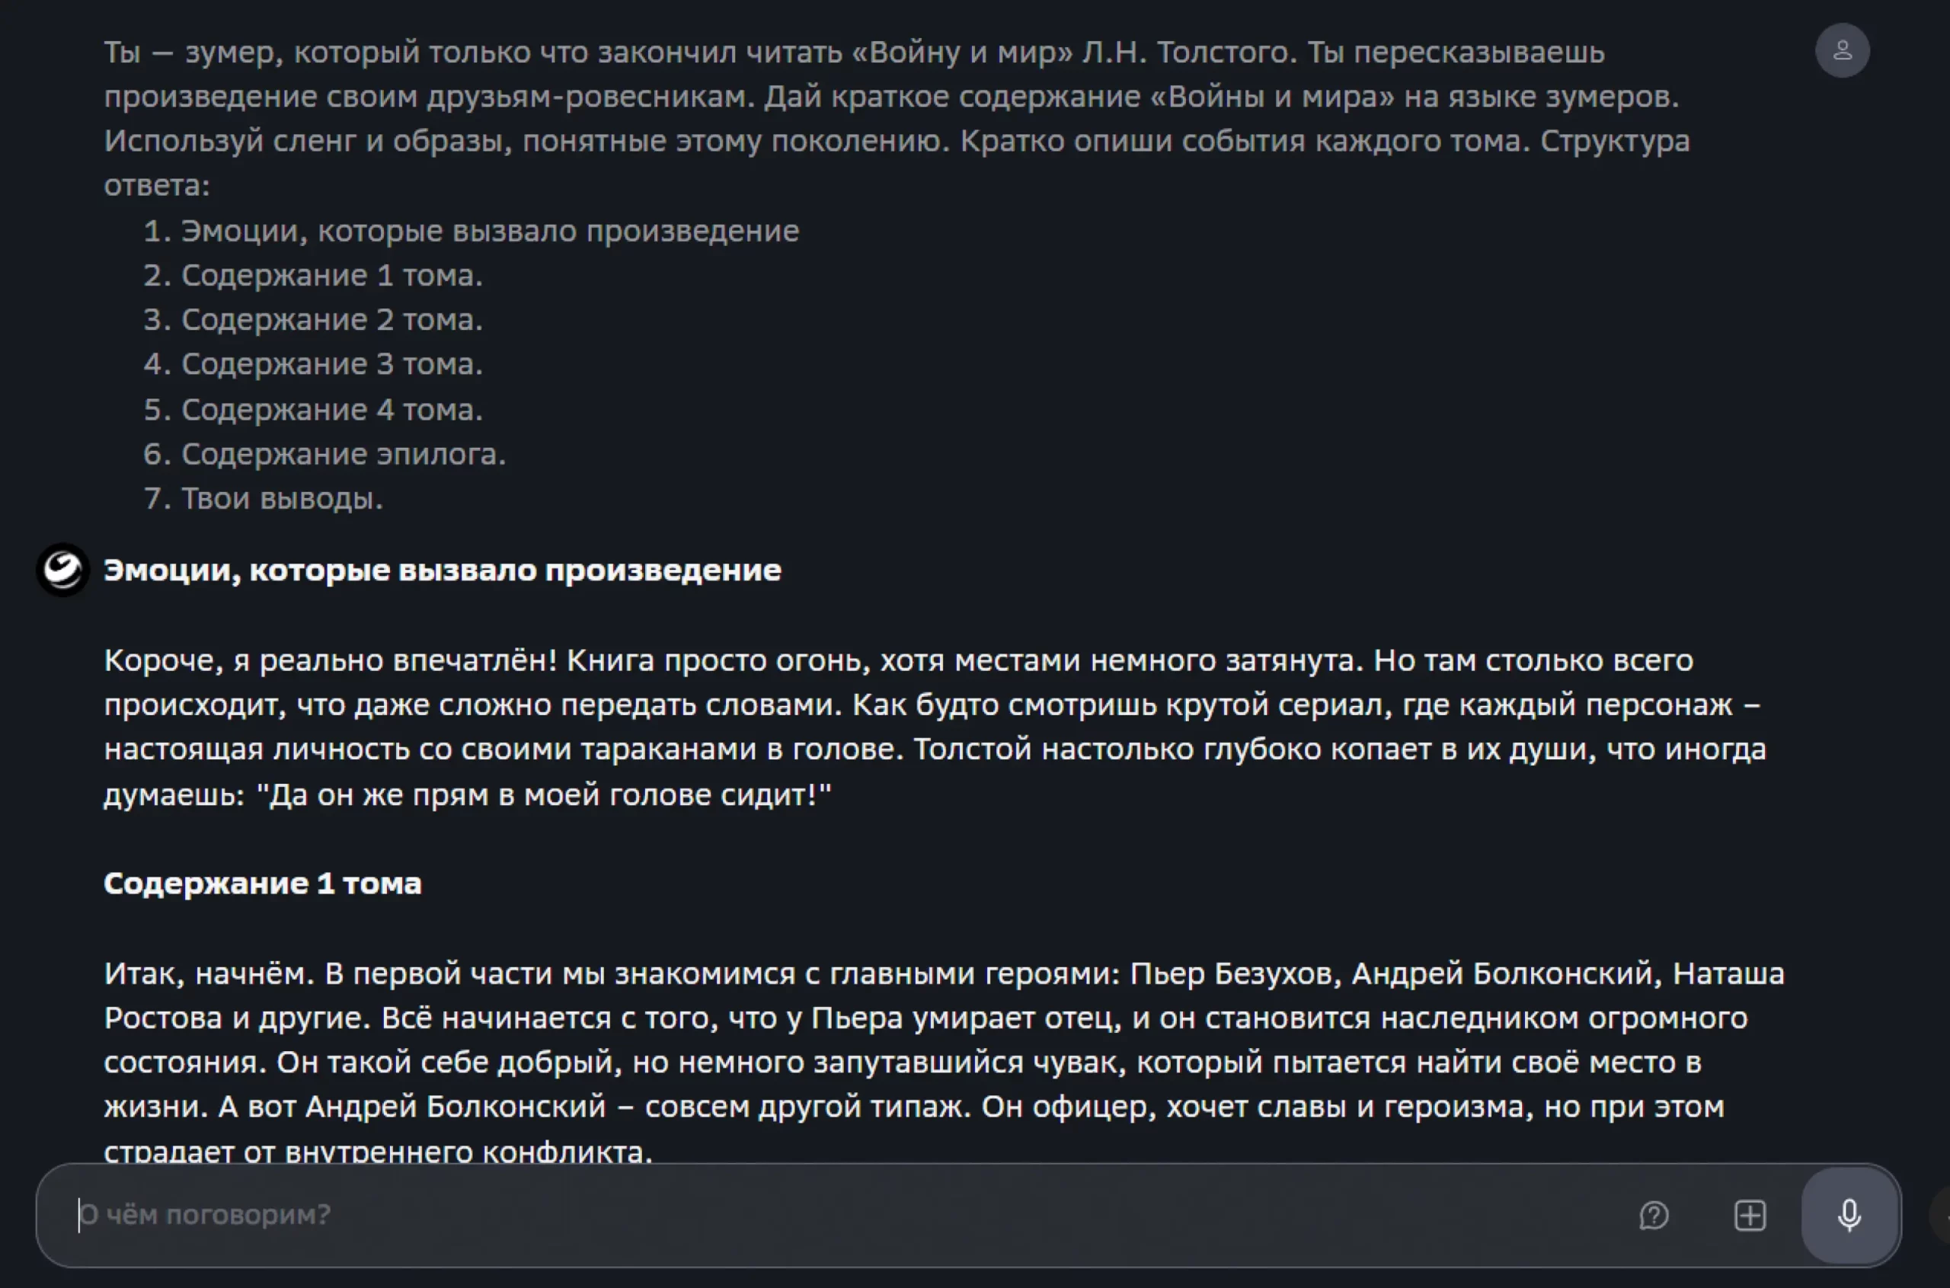
Task: Click the plus-in-square attach icon
Action: [x=1750, y=1215]
